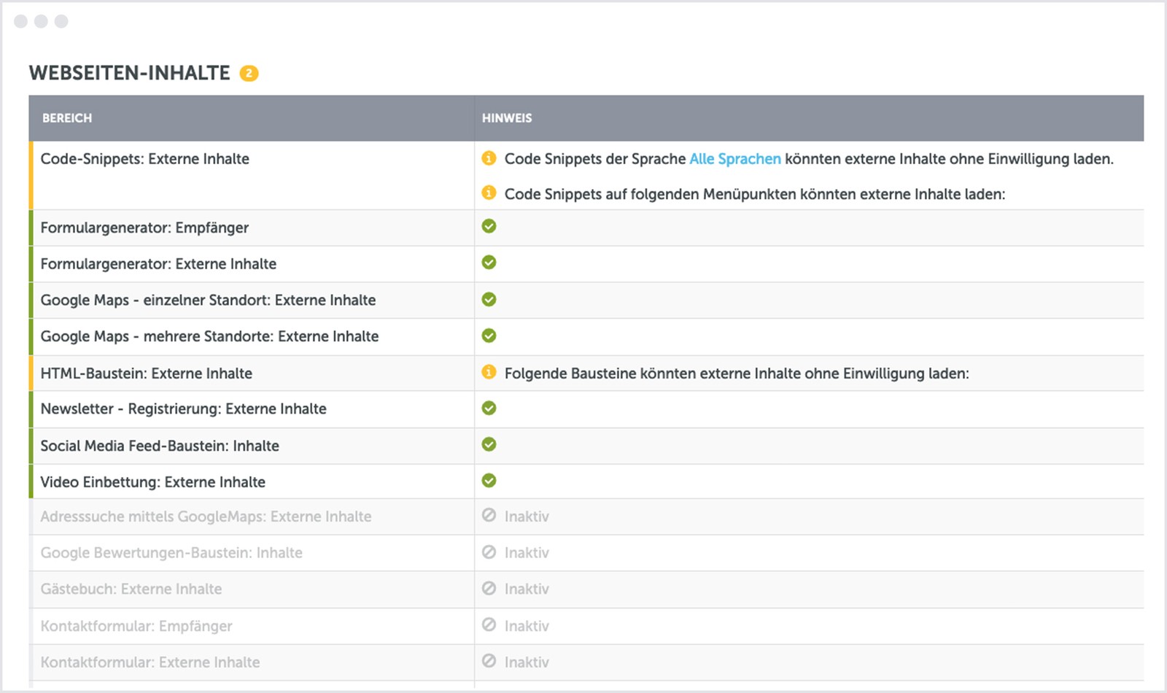
Task: Select Google Maps - mehrere Standorte entry
Action: [209, 336]
